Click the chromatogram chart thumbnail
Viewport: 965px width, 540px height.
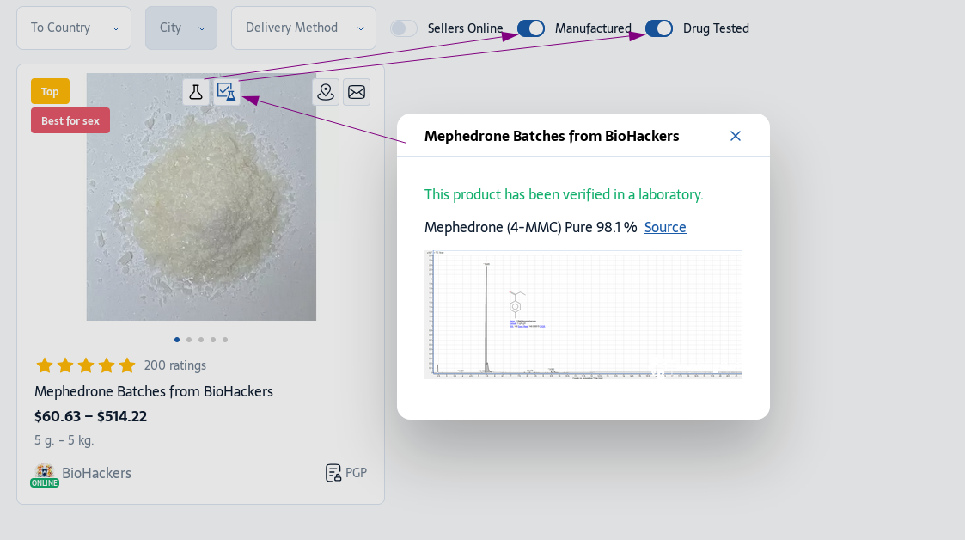coord(583,314)
